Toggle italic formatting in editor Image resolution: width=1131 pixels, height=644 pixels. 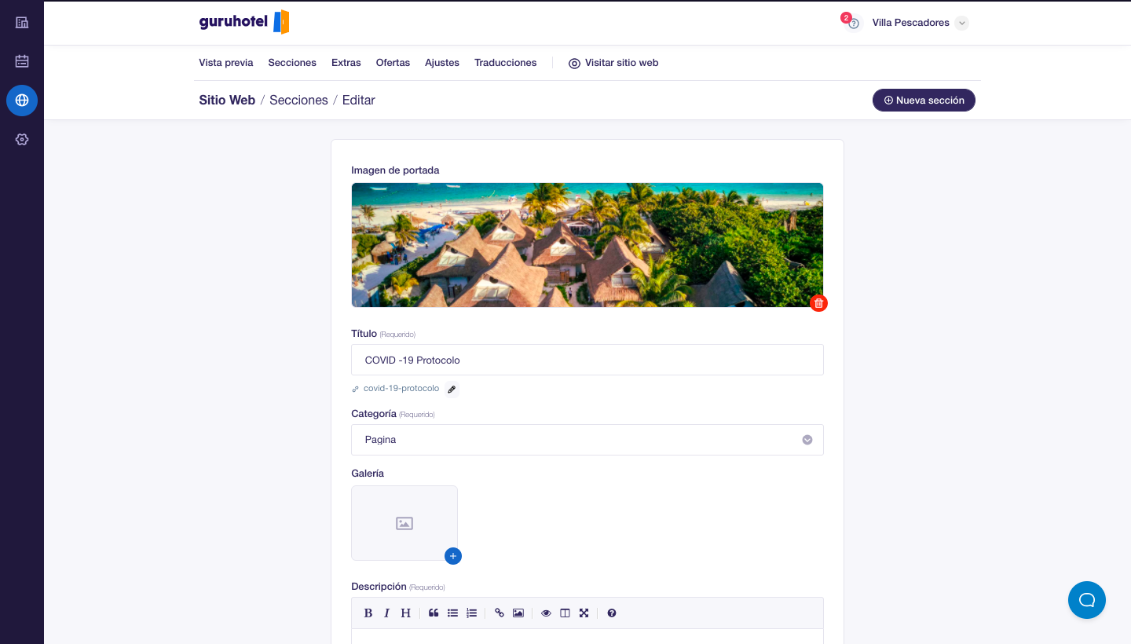(x=386, y=613)
